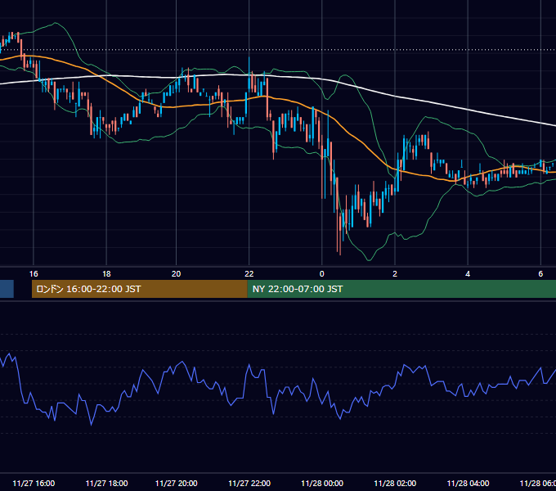This screenshot has width=556, height=491.
Task: Select the 16 hour axis label
Action: (34, 274)
